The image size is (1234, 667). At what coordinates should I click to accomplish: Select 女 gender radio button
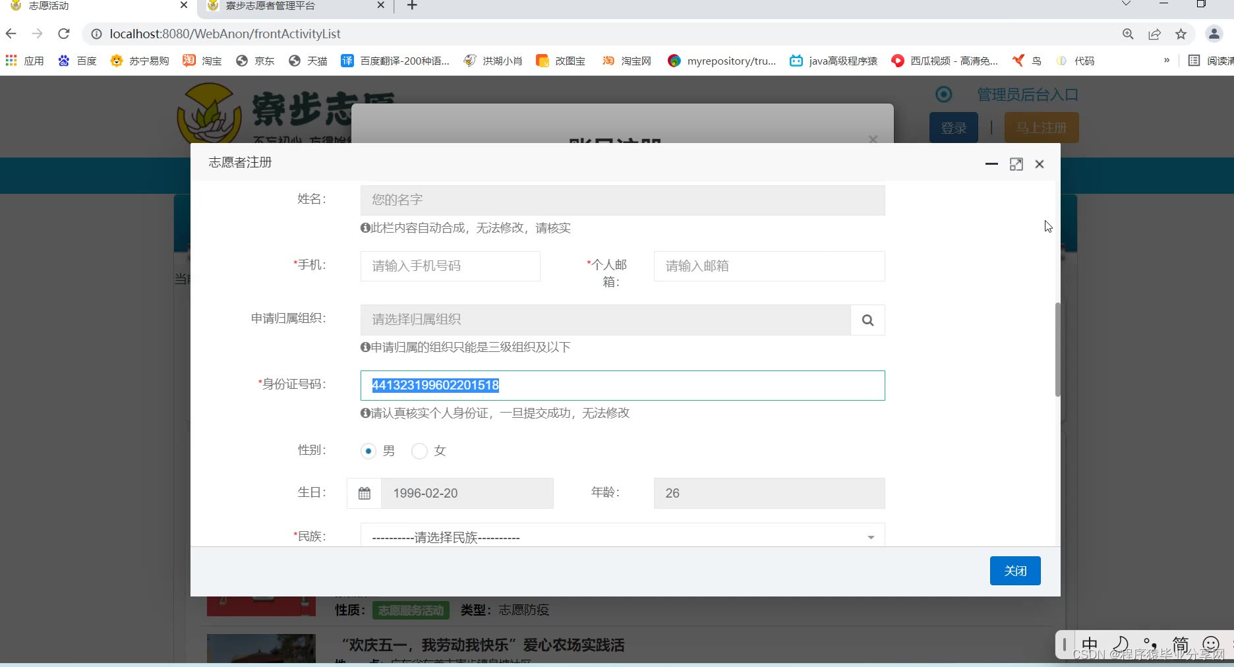(419, 451)
